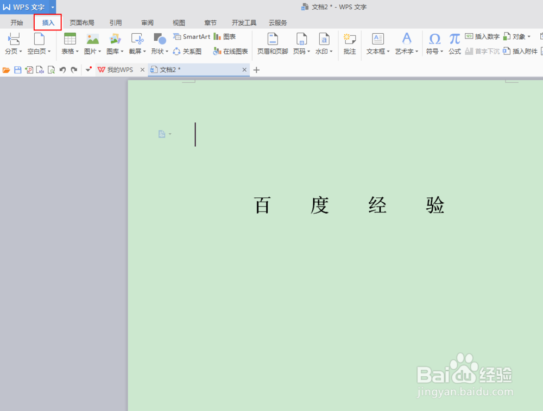
Task: Open the SmartArt graphic inserter
Action: (x=191, y=36)
